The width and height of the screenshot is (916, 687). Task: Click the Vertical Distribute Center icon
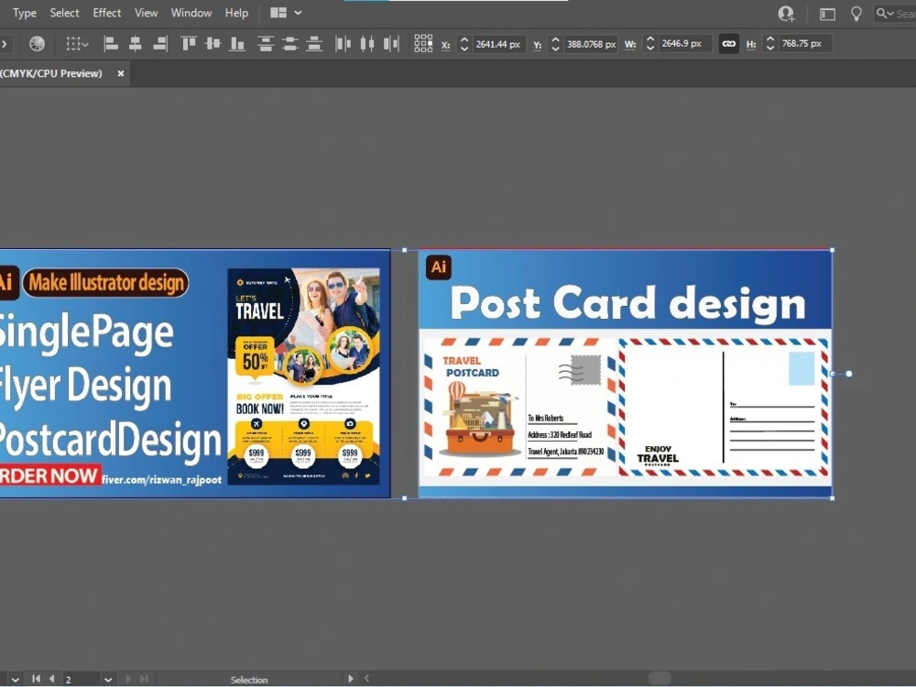tap(289, 43)
